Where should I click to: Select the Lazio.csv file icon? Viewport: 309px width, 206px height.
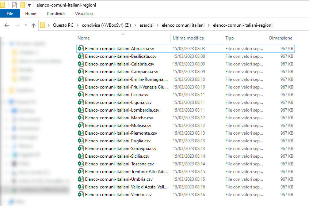[x=80, y=95]
